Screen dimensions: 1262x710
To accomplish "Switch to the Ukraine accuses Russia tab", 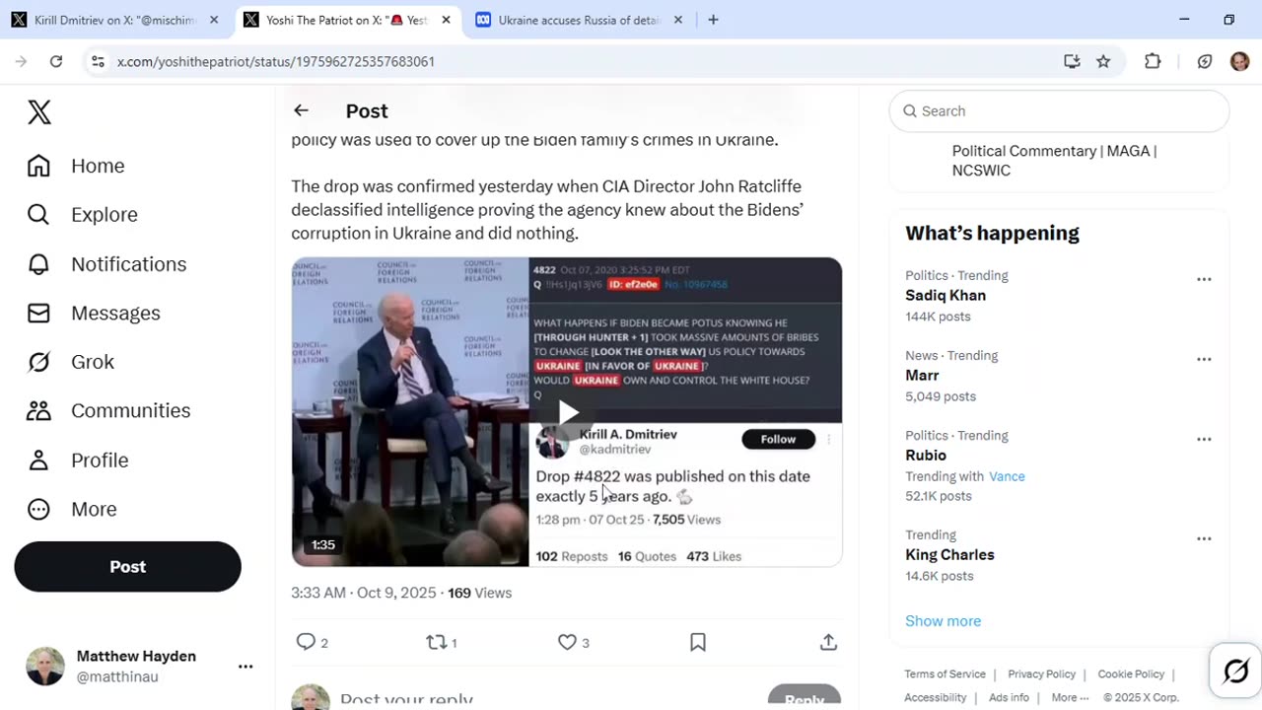I will tap(579, 20).
